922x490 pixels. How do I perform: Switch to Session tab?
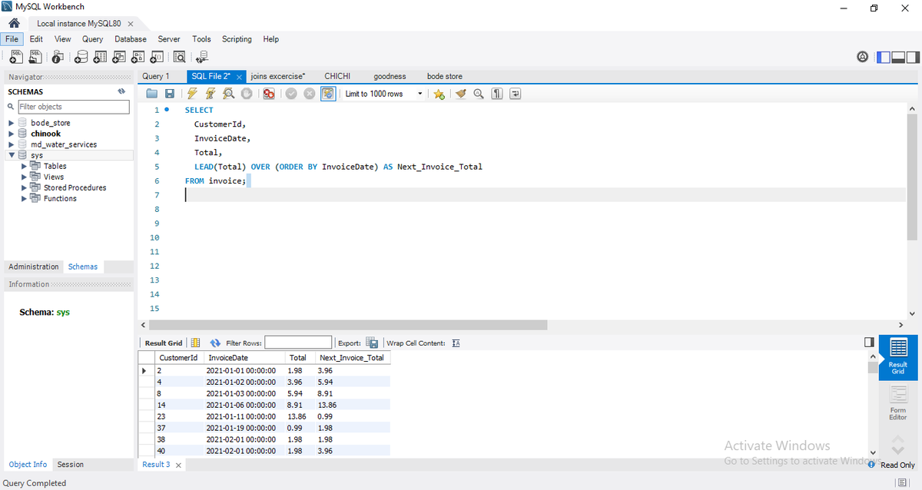(71, 465)
